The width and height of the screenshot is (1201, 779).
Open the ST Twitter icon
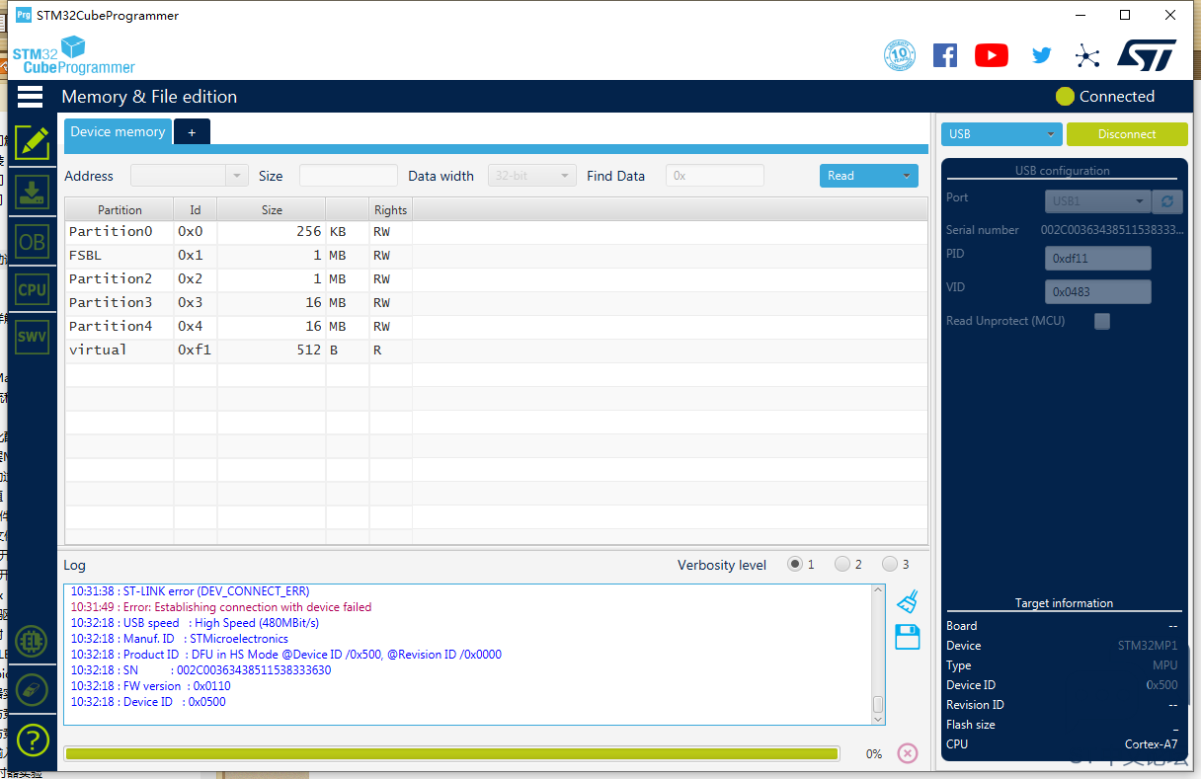click(1041, 55)
